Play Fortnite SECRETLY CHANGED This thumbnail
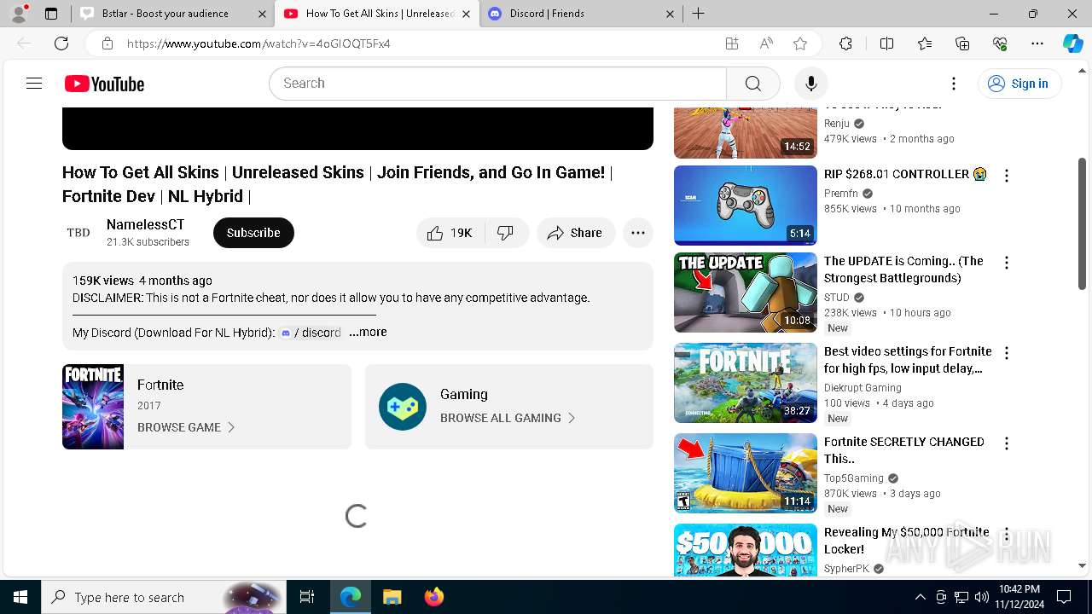The height and width of the screenshot is (614, 1092). coord(746,473)
